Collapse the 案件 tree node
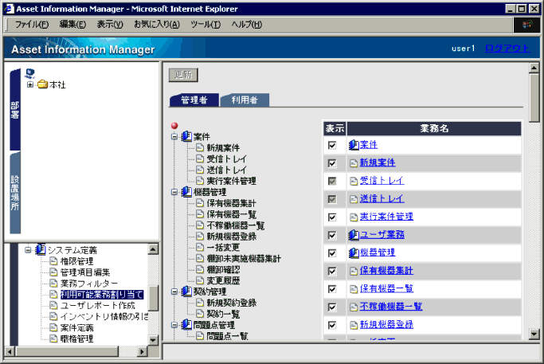This screenshot has height=364, width=544. tap(174, 136)
